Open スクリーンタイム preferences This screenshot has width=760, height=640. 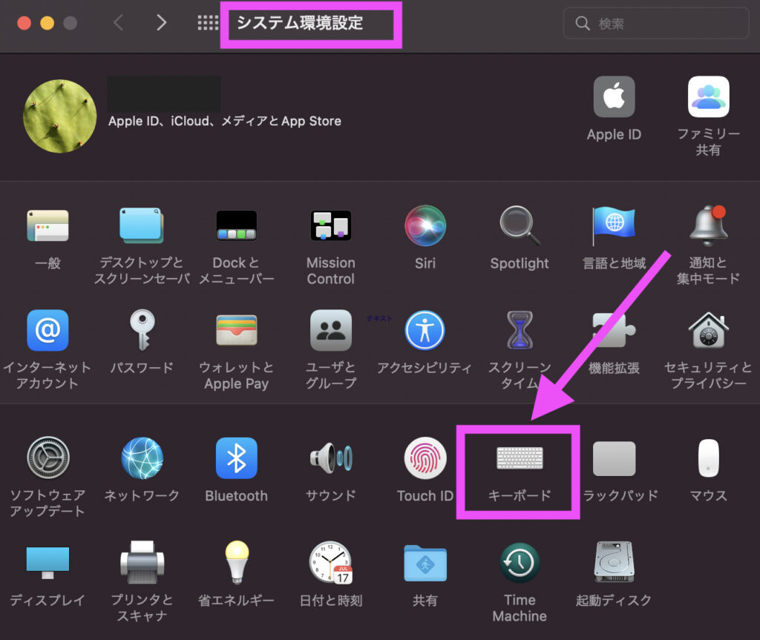[x=520, y=331]
